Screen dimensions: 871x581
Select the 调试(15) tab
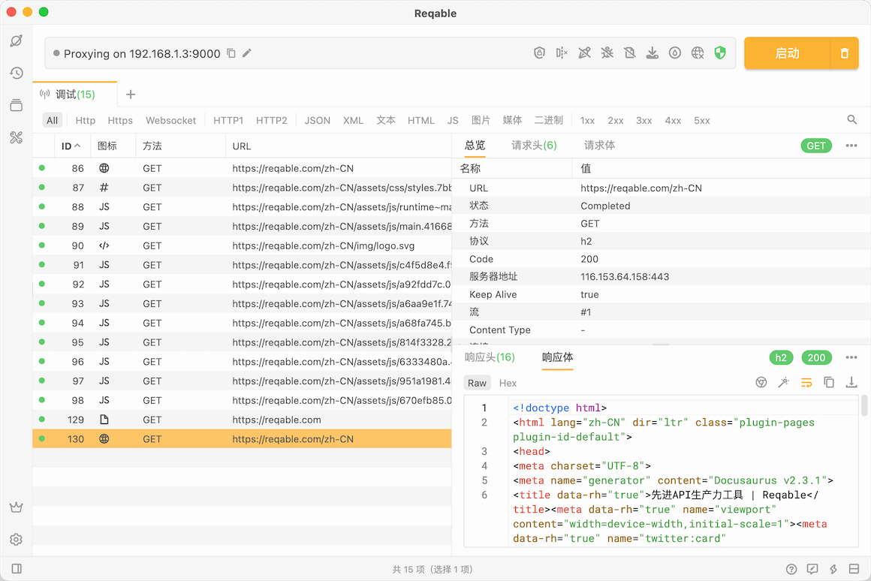coord(75,95)
